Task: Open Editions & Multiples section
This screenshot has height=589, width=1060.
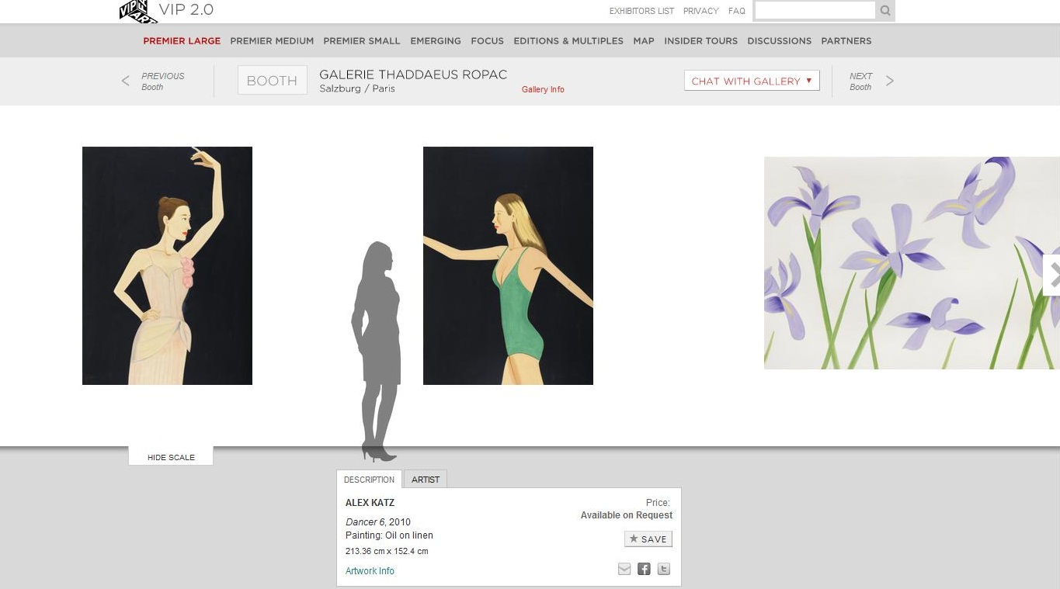Action: tap(568, 41)
